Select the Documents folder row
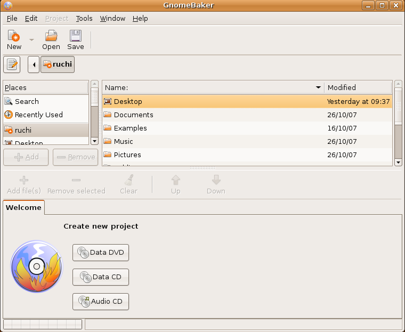 coord(247,115)
